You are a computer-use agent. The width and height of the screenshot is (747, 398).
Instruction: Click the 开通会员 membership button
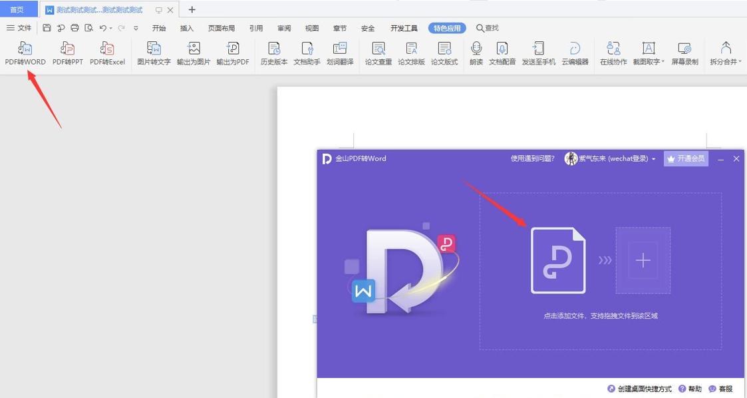686,158
